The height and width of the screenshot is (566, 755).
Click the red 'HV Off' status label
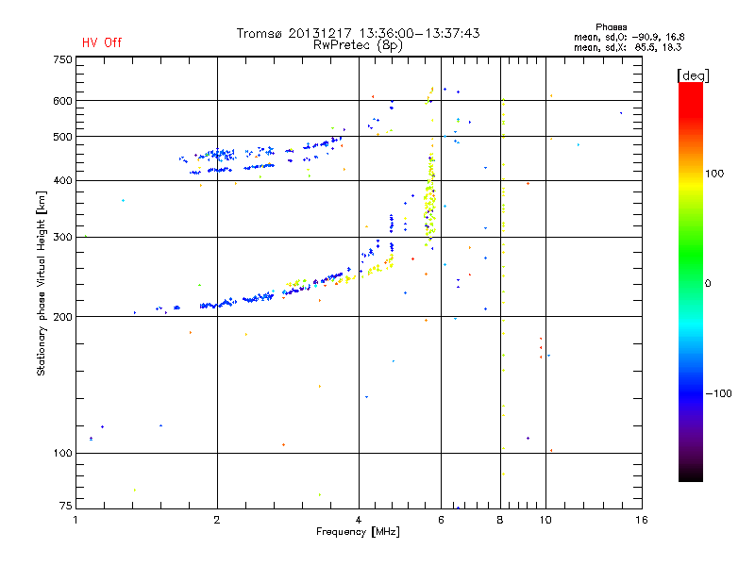(102, 42)
